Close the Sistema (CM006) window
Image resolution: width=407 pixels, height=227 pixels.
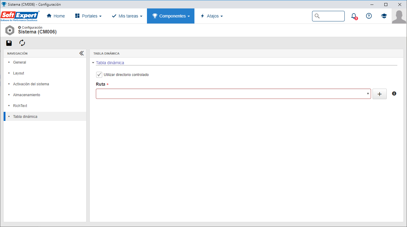(x=400, y=4)
